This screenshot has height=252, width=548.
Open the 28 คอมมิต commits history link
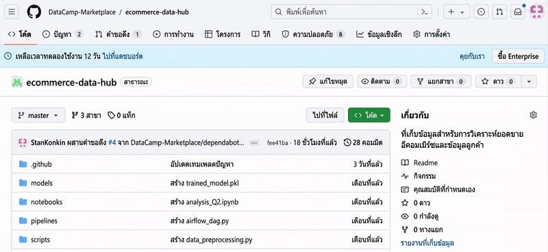coord(363,142)
